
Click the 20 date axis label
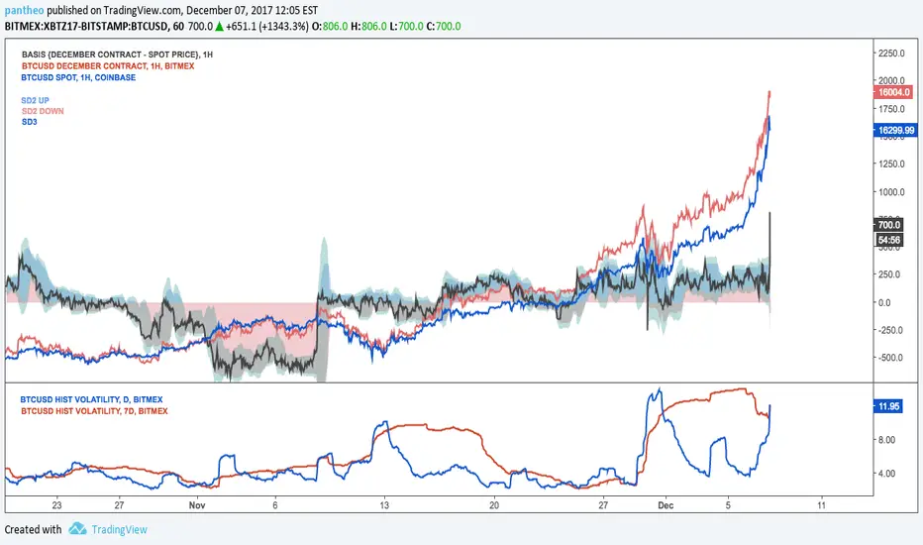click(x=494, y=505)
